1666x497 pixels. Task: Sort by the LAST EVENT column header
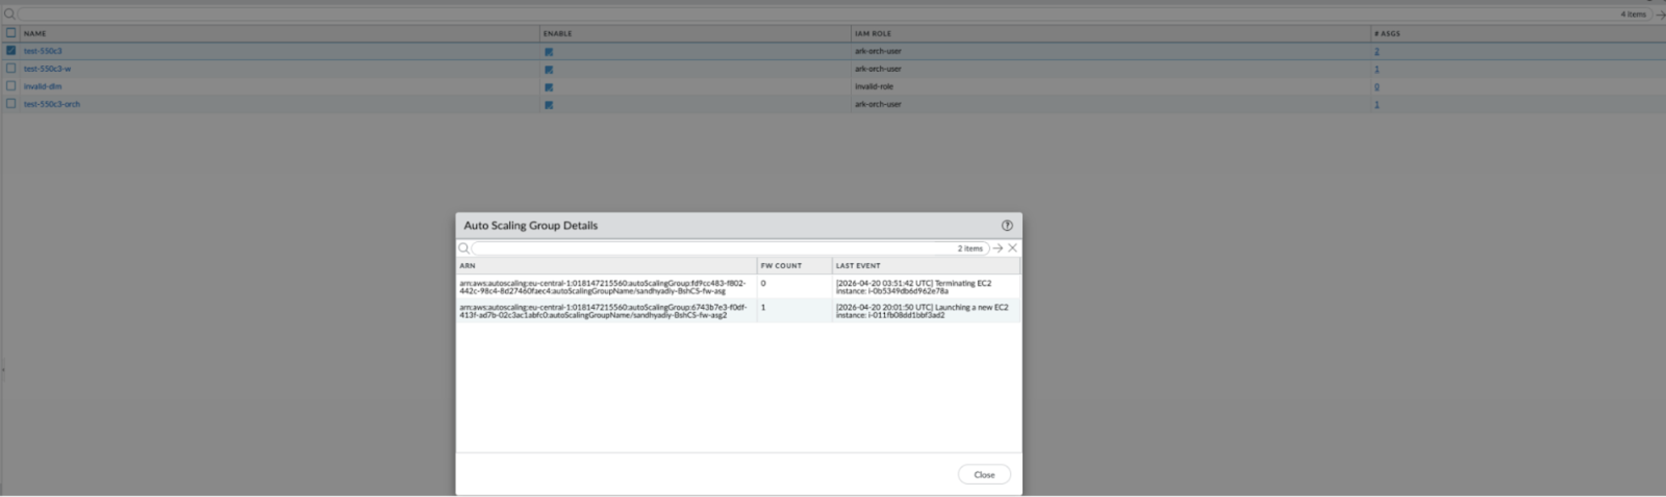tap(857, 266)
